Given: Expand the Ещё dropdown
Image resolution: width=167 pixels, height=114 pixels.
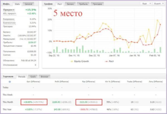Looking at the screenshot, I should coord(147,4).
